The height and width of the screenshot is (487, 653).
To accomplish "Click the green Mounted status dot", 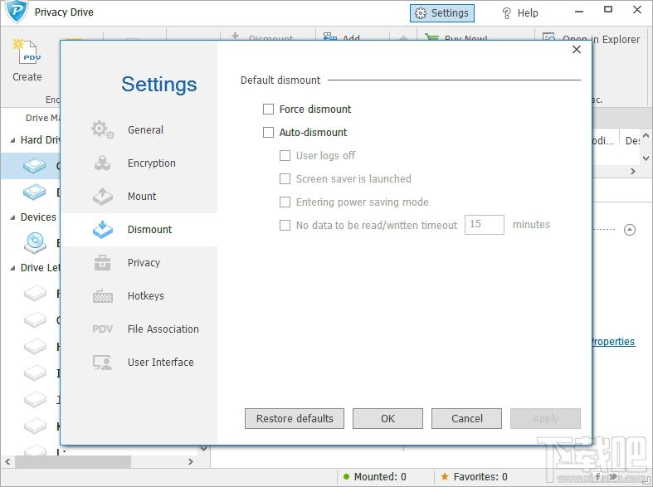I will tap(346, 476).
